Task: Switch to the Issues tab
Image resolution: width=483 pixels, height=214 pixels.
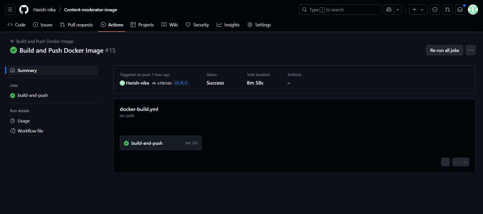Action: pos(43,25)
